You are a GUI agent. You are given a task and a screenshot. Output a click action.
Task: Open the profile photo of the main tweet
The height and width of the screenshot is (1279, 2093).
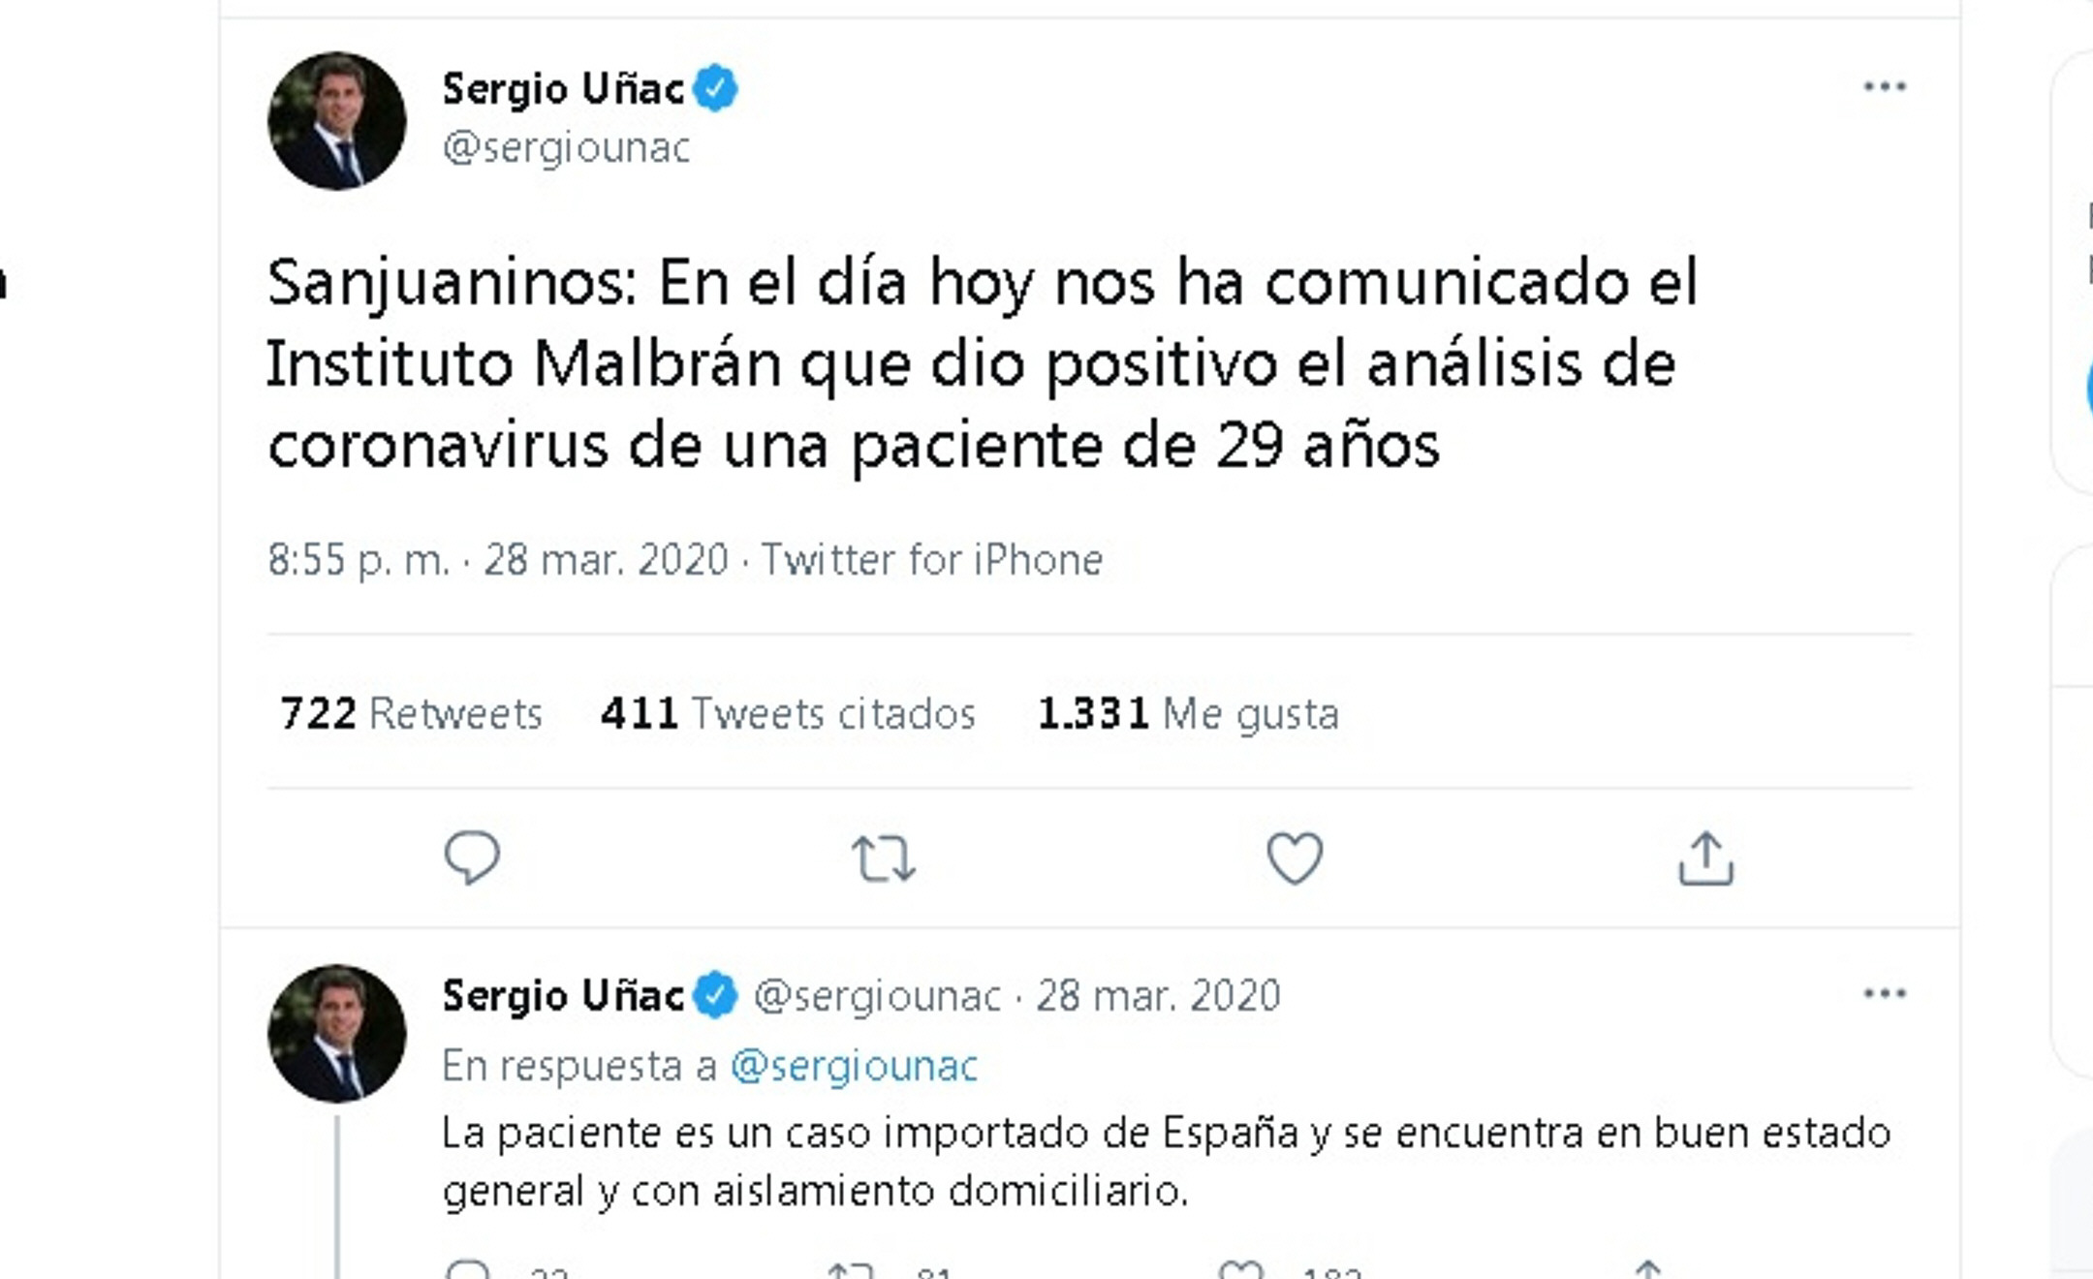point(337,121)
